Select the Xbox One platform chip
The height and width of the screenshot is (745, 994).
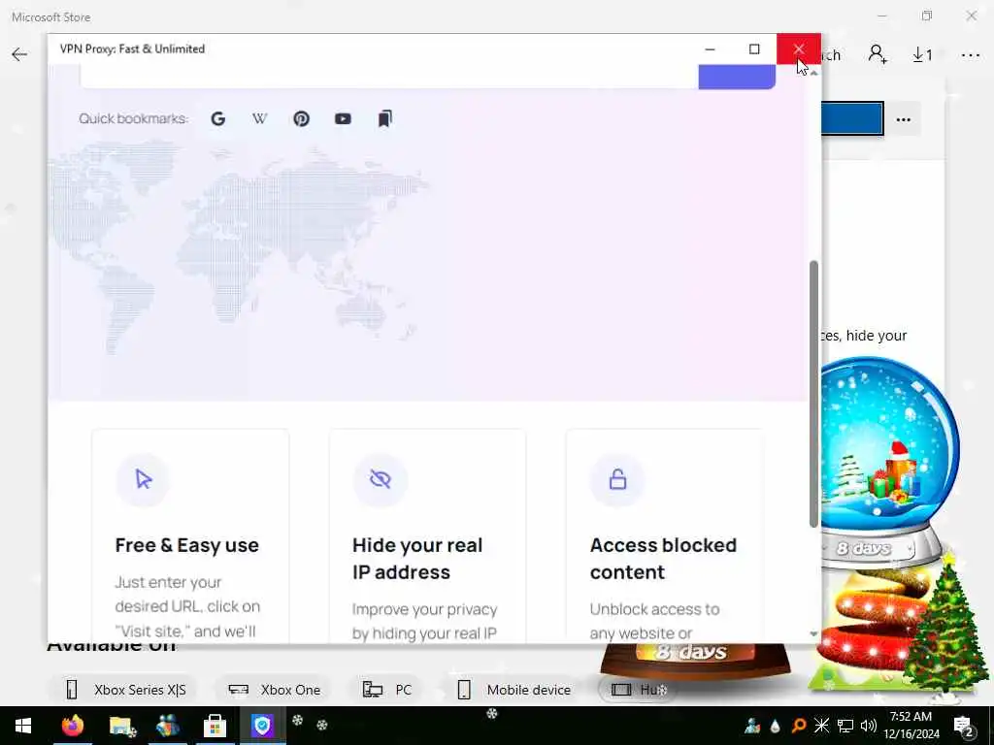click(x=275, y=690)
